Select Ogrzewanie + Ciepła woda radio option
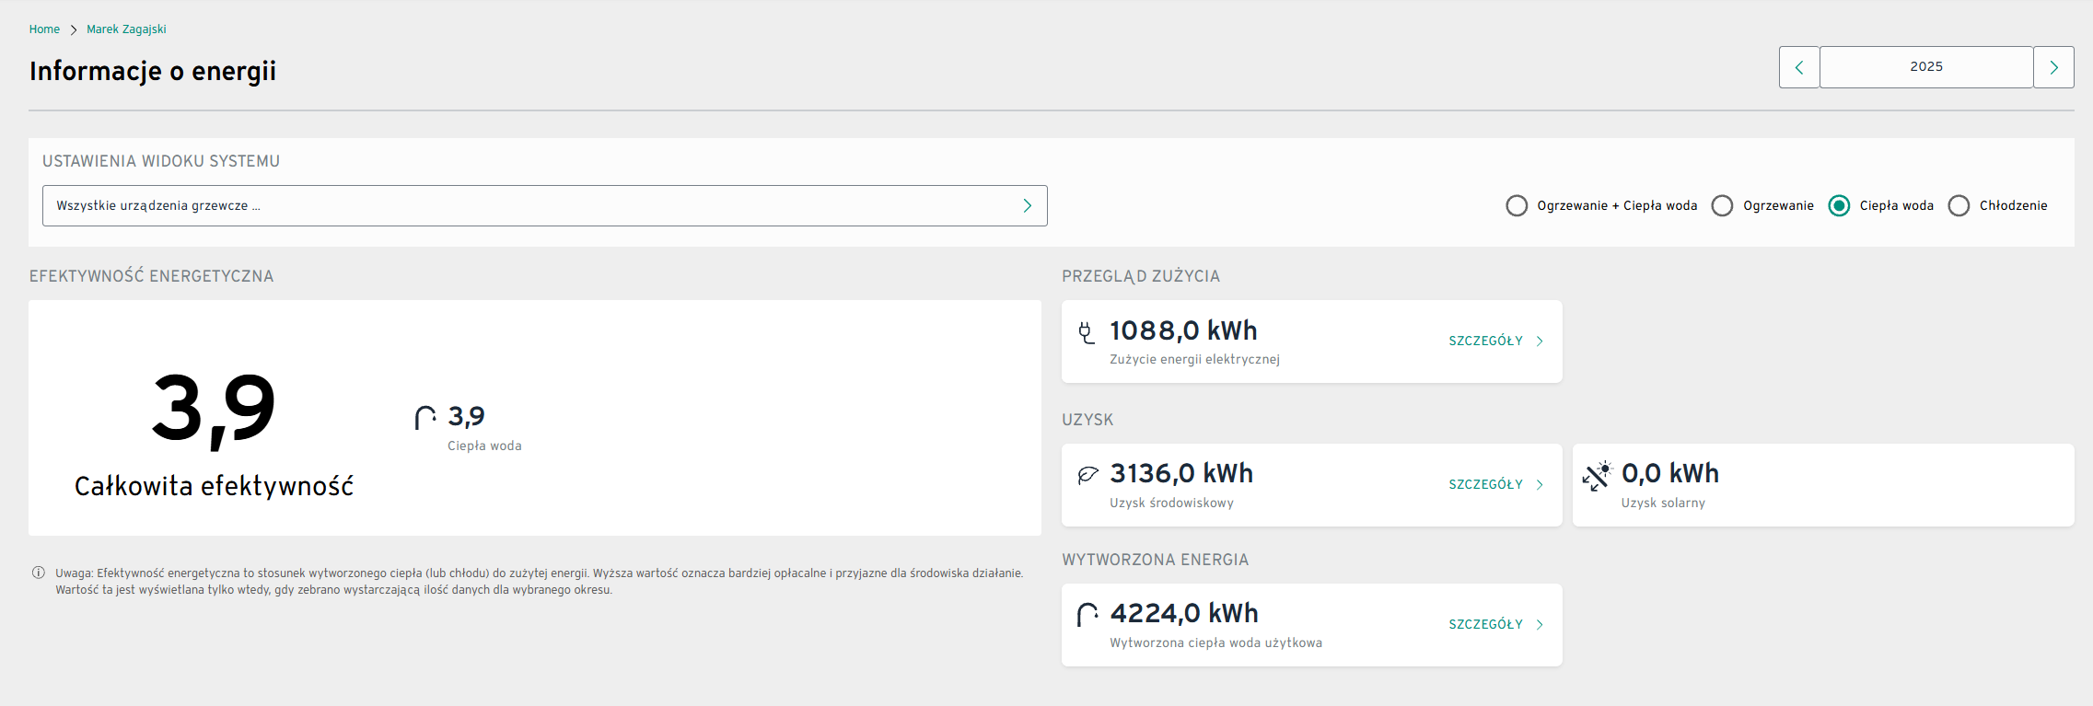2093x706 pixels. click(1517, 205)
